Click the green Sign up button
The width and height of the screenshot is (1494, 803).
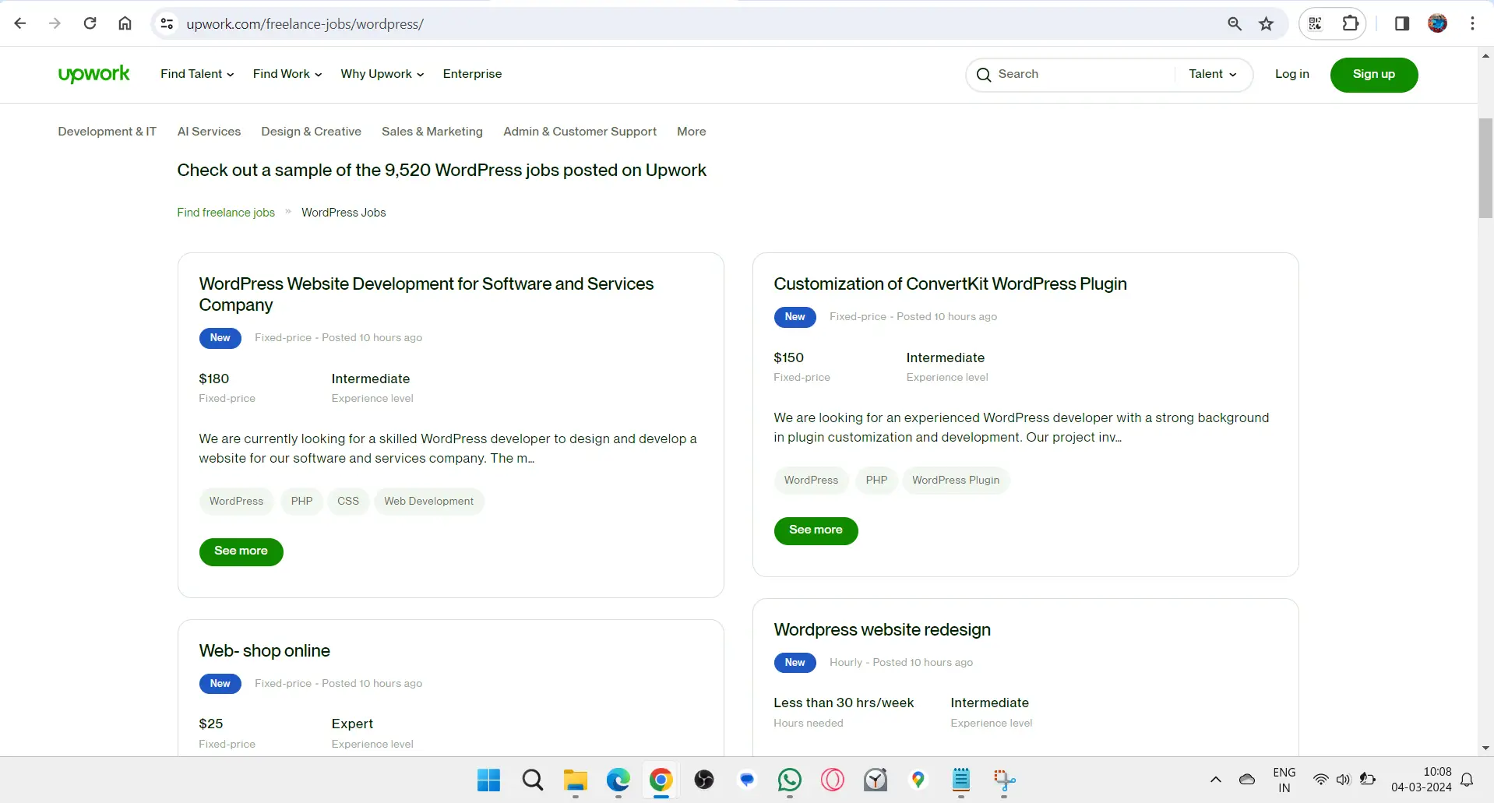1374,75
